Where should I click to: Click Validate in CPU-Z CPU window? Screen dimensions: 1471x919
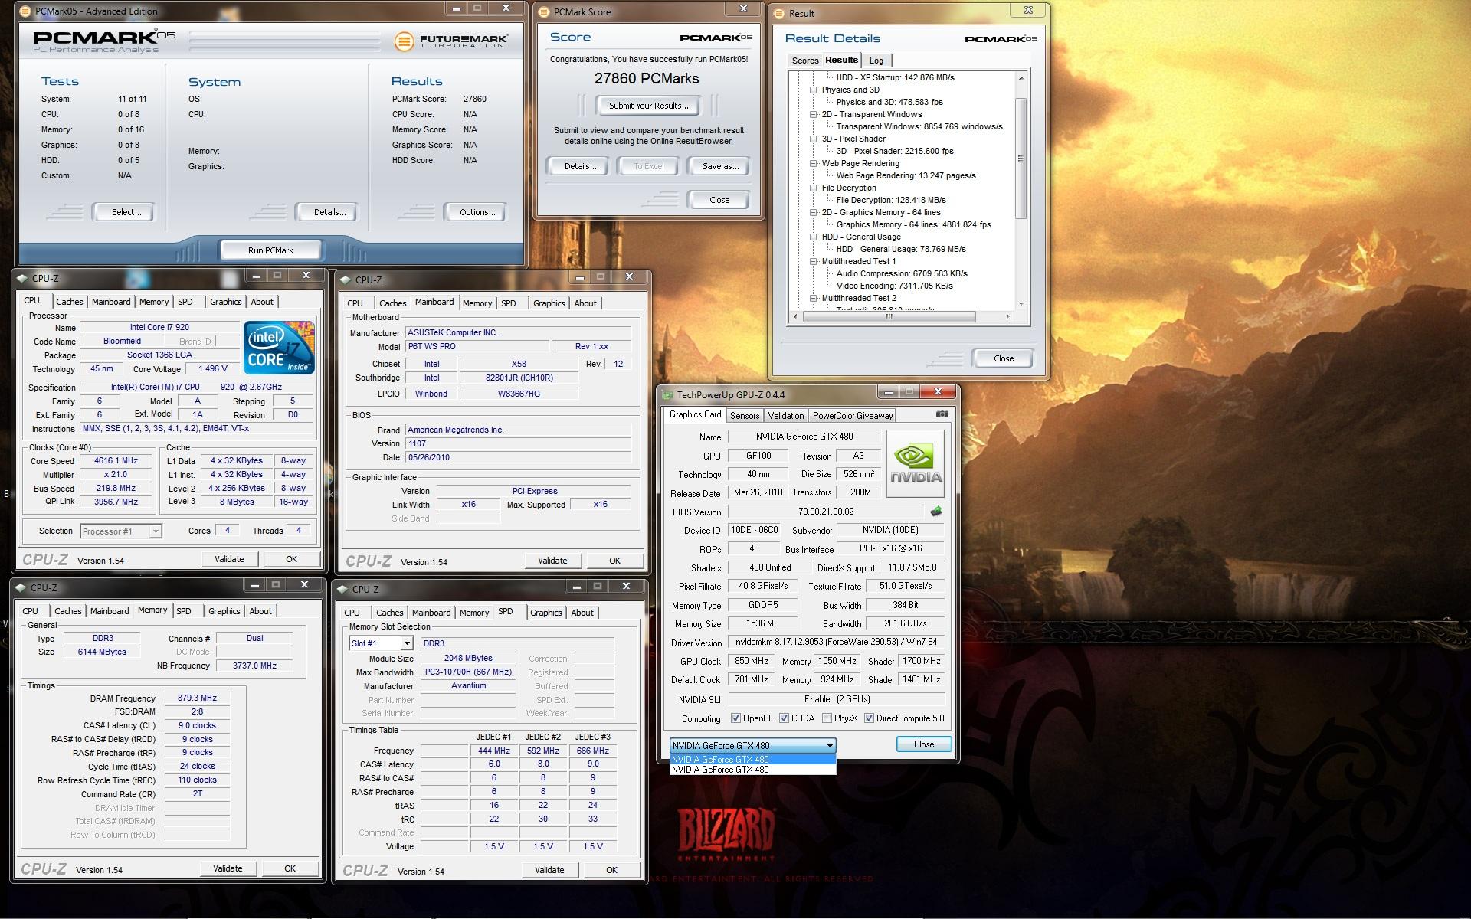point(228,559)
